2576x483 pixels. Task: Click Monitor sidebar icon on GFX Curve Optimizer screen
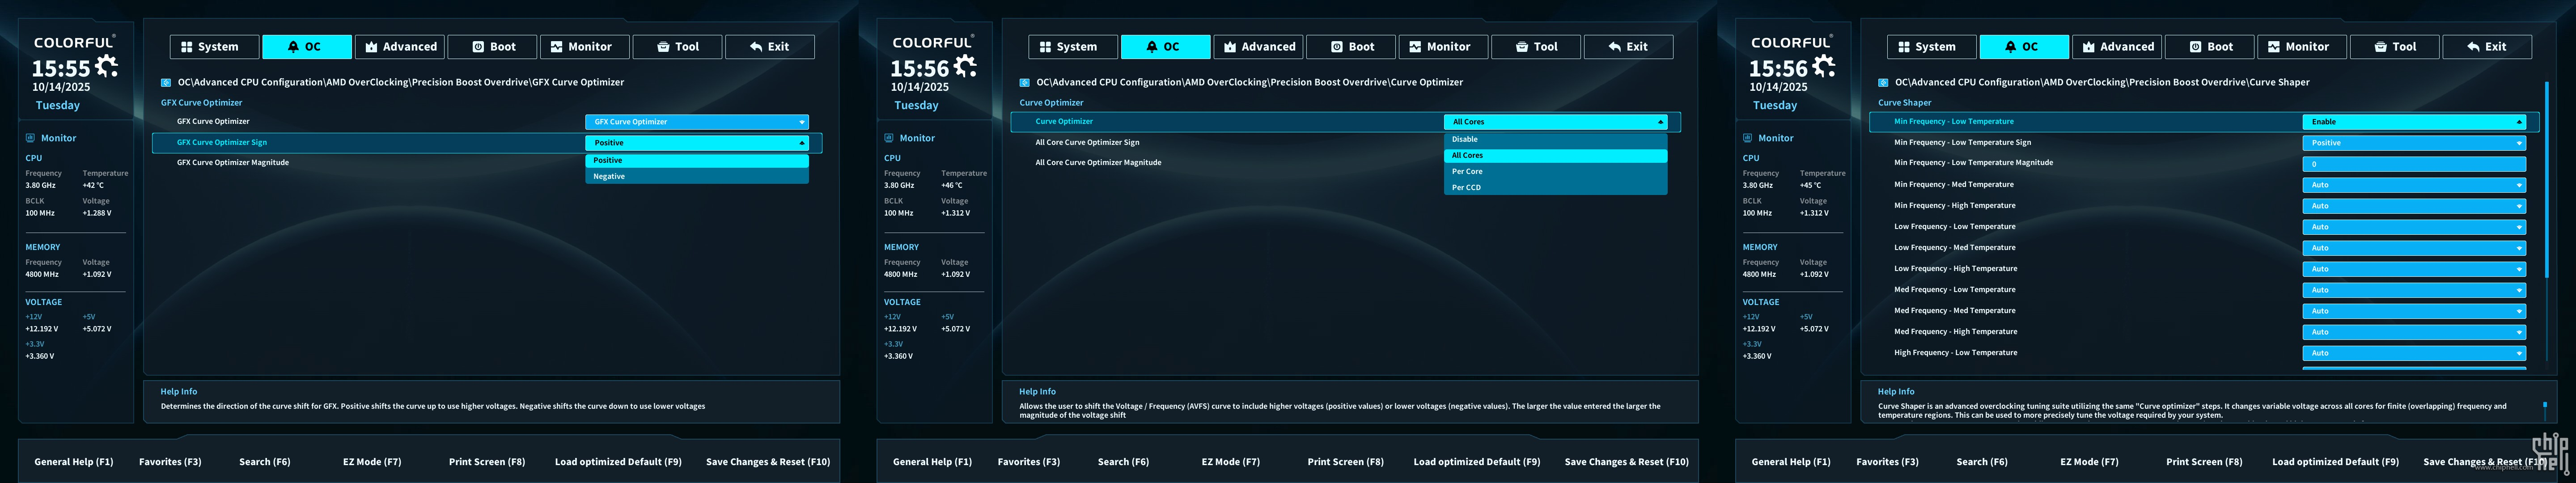[x=31, y=138]
